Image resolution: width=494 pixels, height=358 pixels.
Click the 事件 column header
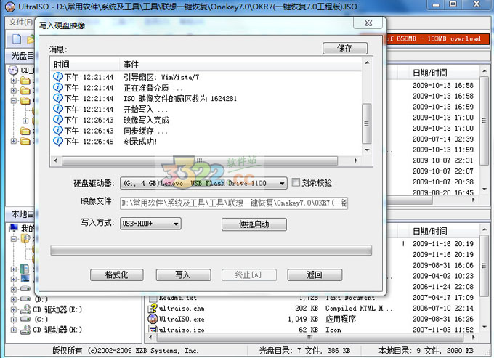point(241,65)
